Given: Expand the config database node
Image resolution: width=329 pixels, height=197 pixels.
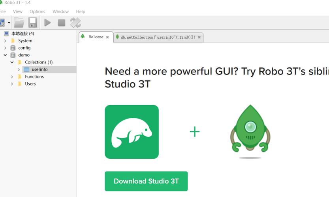Looking at the screenshot, I should [5, 48].
